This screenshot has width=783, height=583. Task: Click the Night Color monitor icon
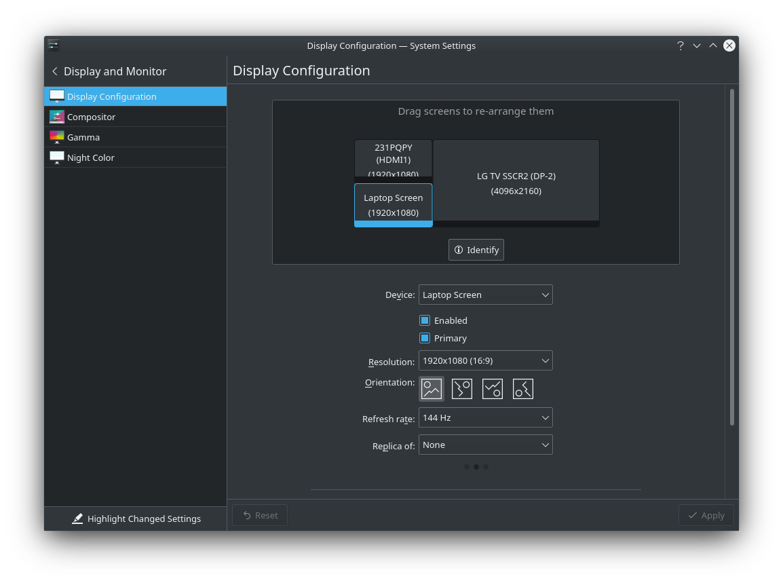[x=57, y=157]
